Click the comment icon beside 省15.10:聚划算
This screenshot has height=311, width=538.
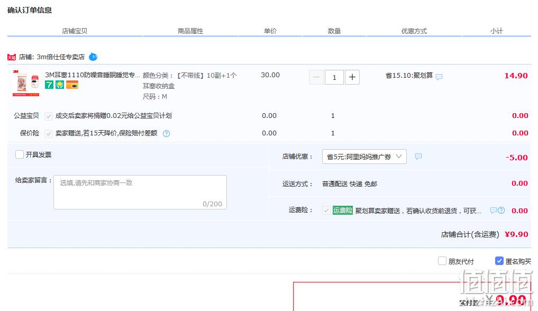tap(439, 77)
